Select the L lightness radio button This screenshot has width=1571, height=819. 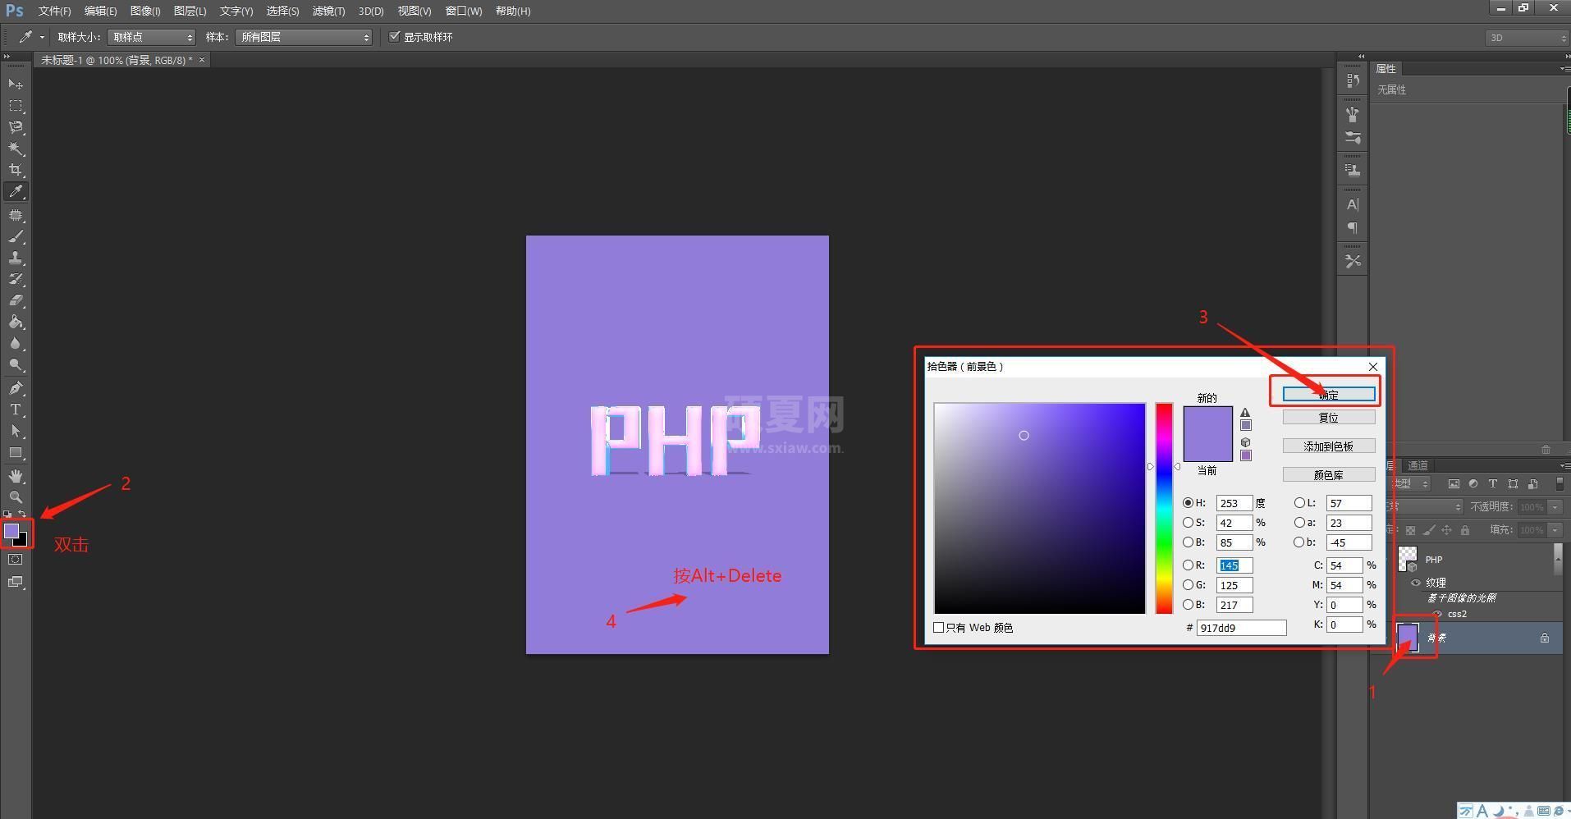coord(1299,503)
